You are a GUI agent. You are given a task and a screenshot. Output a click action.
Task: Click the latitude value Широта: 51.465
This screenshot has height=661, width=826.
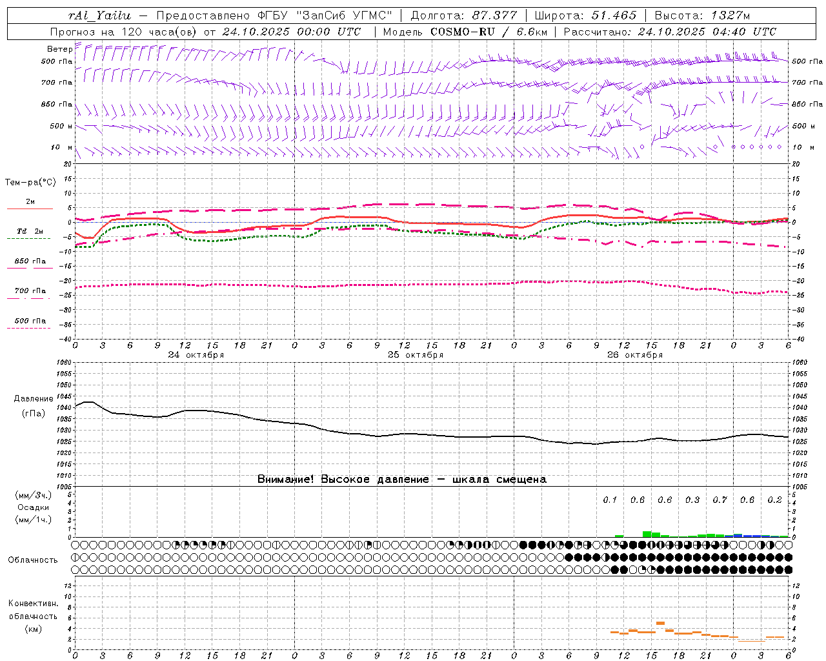[586, 16]
